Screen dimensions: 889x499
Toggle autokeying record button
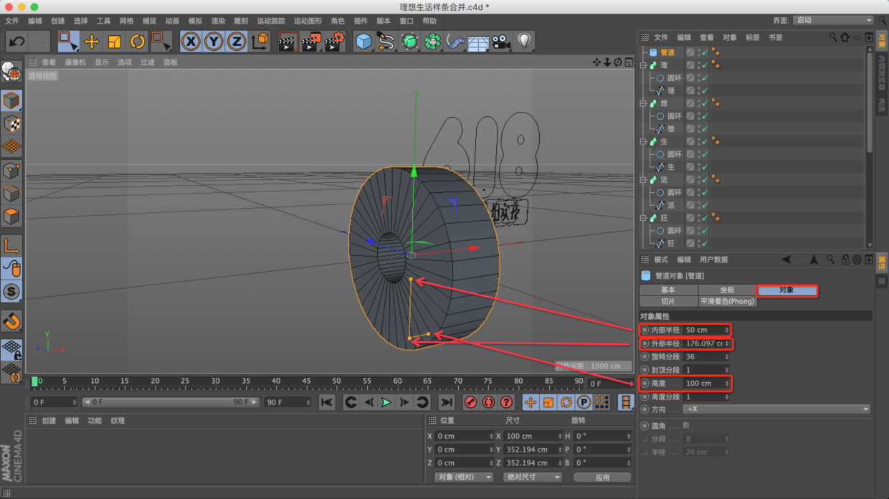(488, 402)
